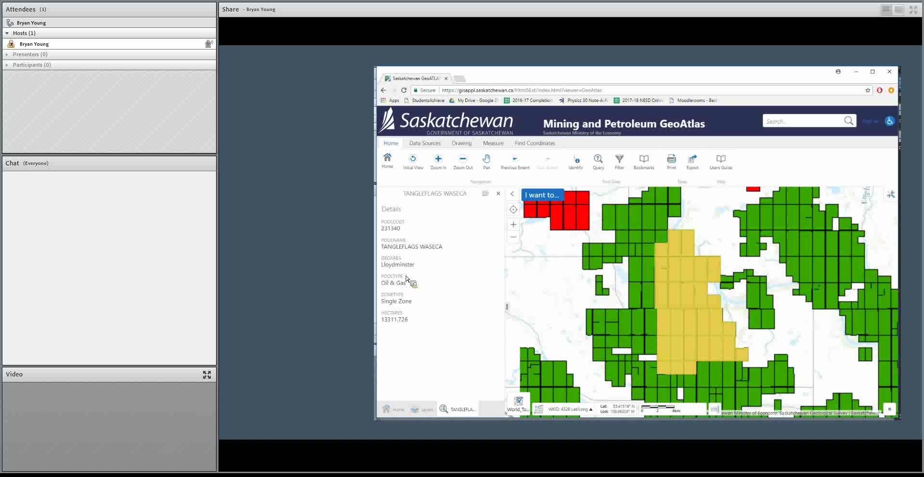This screenshot has width=924, height=477.
Task: Click the Share pod full screen icon
Action: tap(913, 10)
